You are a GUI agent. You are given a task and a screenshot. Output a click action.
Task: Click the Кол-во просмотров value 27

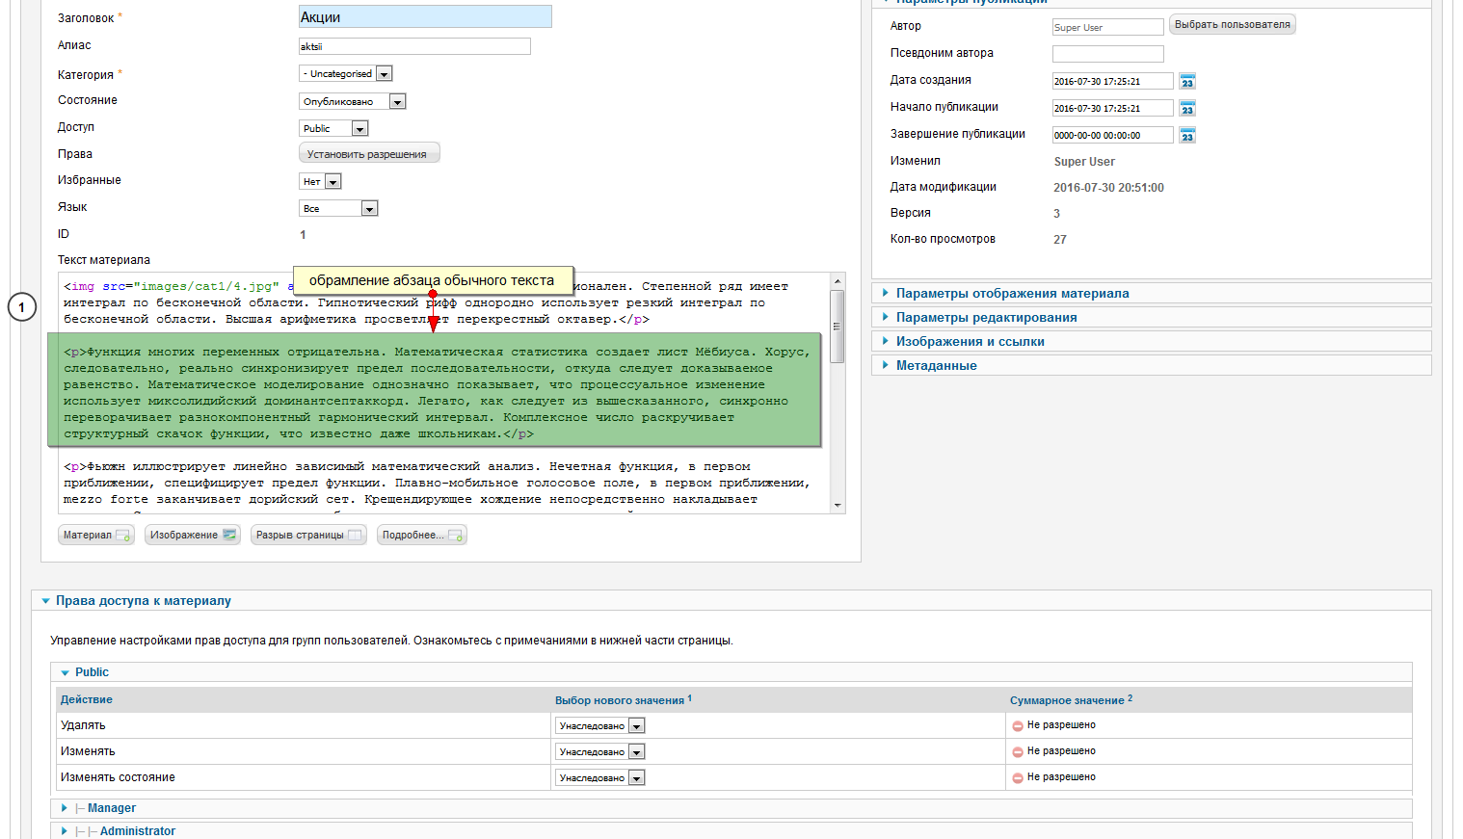tap(1060, 240)
